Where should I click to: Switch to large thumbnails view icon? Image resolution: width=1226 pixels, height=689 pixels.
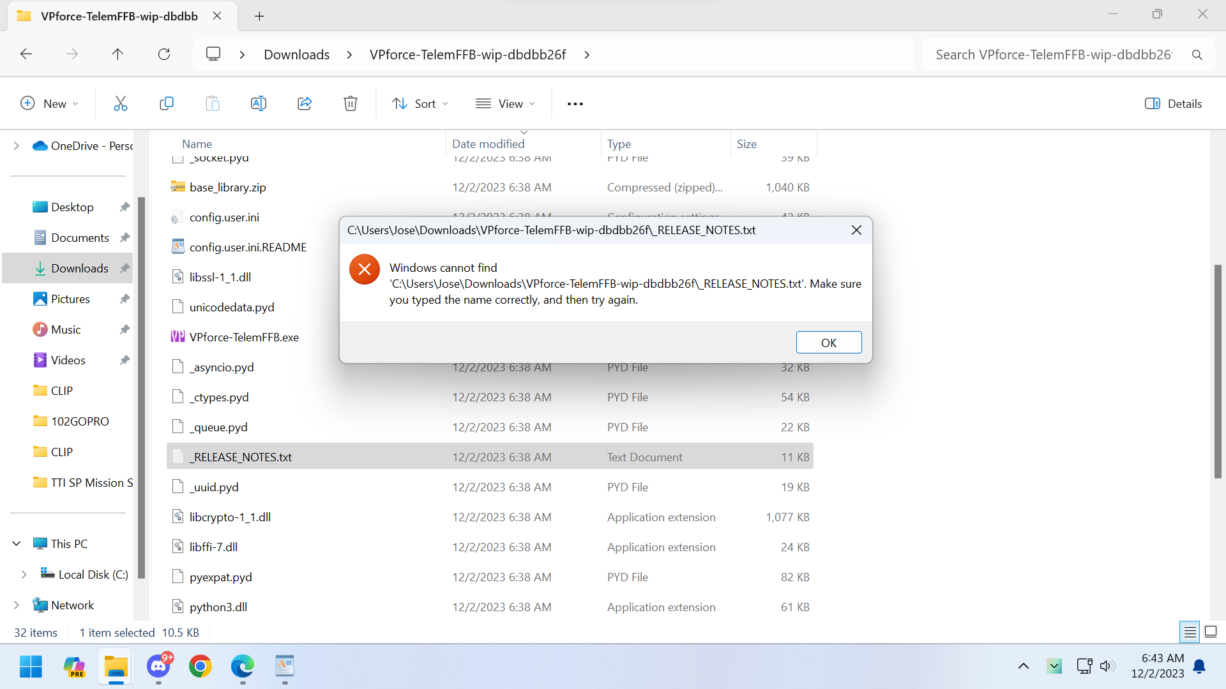[x=1211, y=632]
